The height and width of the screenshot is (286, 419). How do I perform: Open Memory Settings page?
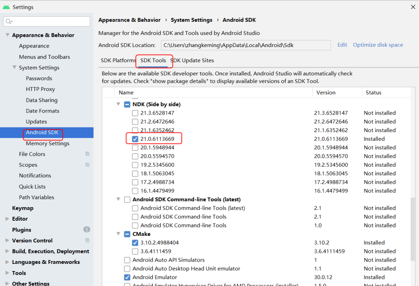click(47, 143)
